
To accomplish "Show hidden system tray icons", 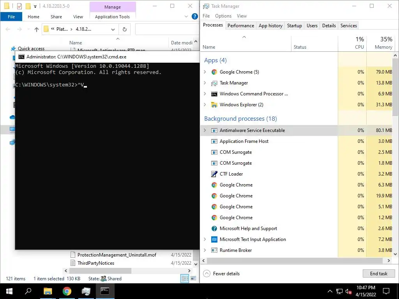I will coord(330,291).
